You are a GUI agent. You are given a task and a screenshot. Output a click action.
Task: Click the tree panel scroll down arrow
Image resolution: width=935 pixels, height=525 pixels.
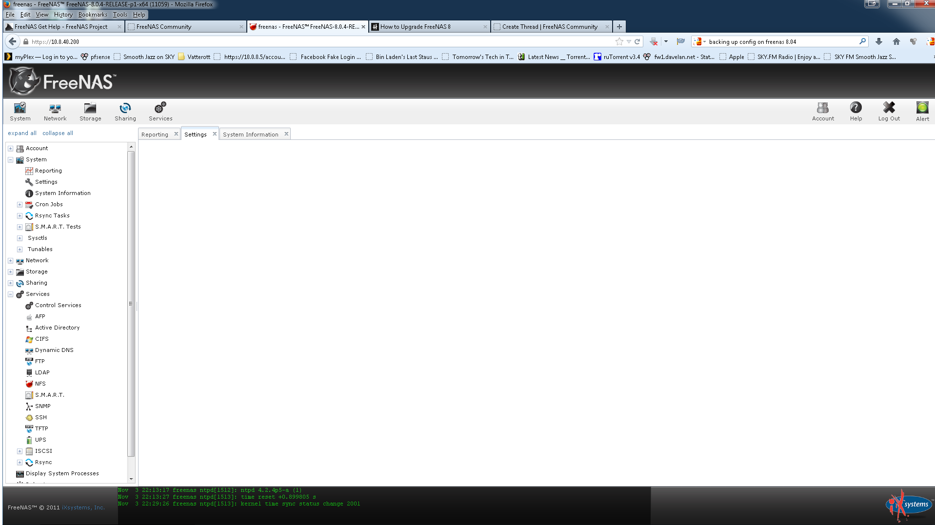click(131, 479)
